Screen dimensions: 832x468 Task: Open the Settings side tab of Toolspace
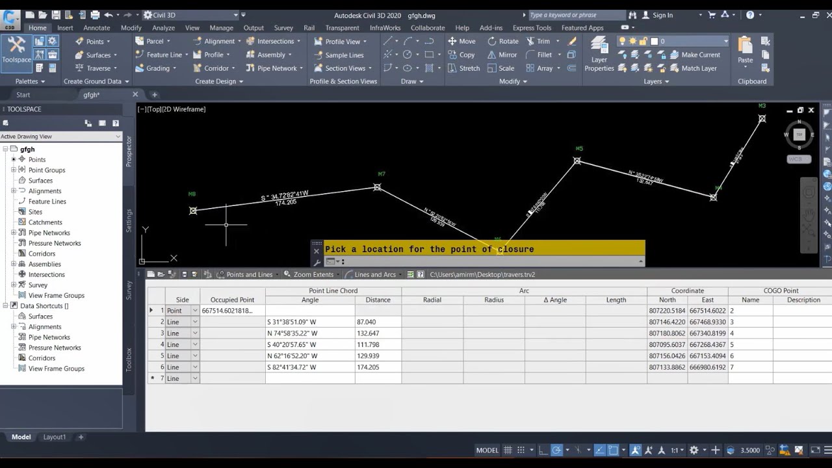[x=129, y=220]
